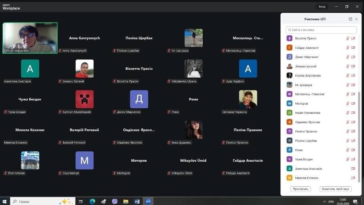Click the Включить свой звук button

click(x=335, y=189)
